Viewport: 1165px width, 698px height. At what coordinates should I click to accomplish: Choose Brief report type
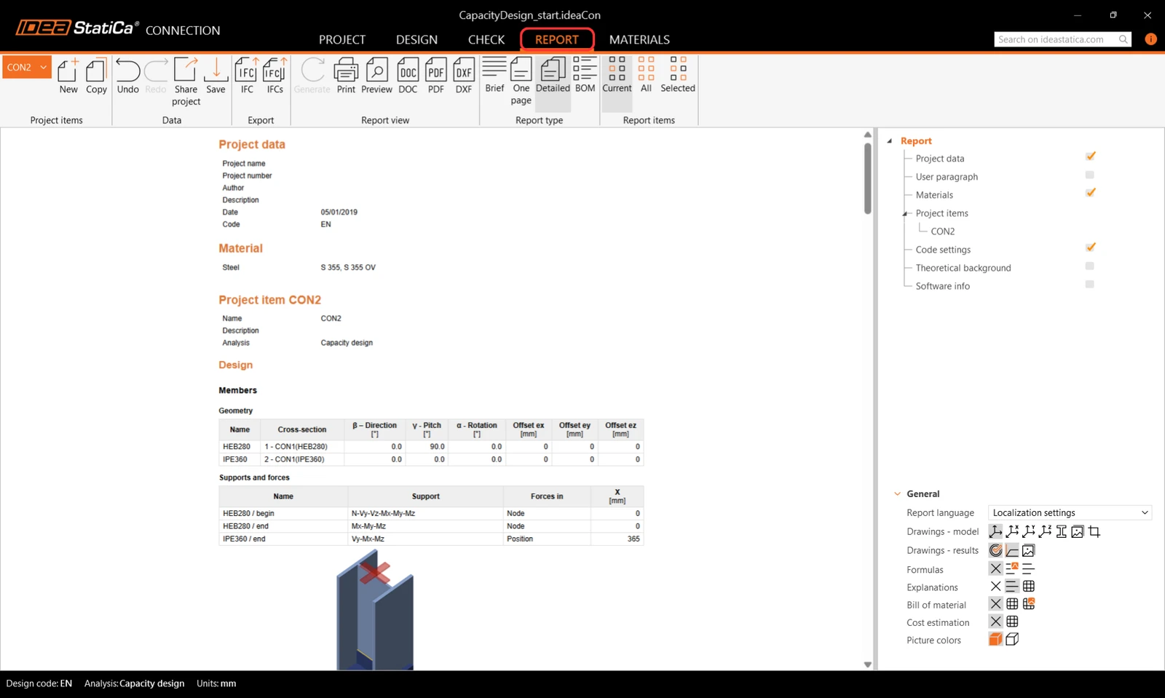(494, 75)
